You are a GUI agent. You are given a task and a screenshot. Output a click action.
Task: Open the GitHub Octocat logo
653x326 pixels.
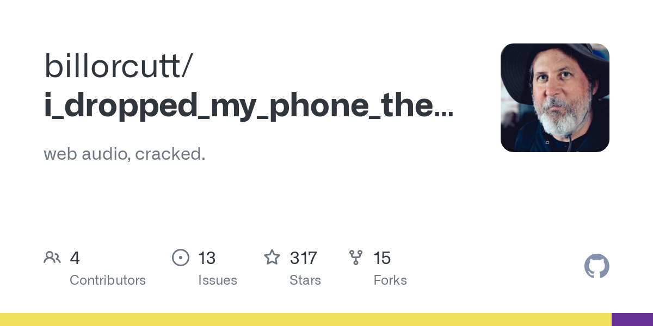click(597, 266)
